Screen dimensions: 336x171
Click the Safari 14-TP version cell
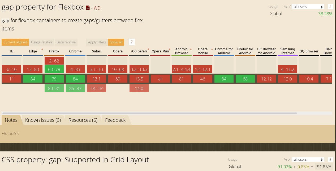click(x=97, y=88)
